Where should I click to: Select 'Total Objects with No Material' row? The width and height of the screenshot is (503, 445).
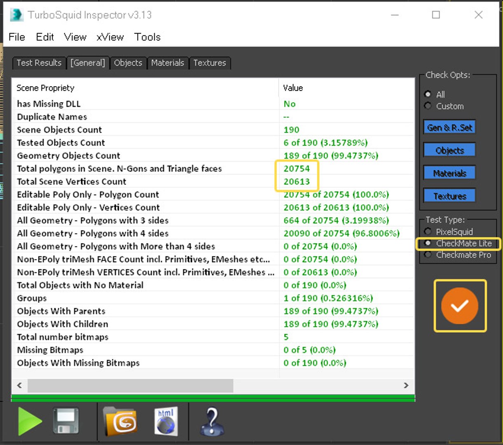click(x=213, y=285)
